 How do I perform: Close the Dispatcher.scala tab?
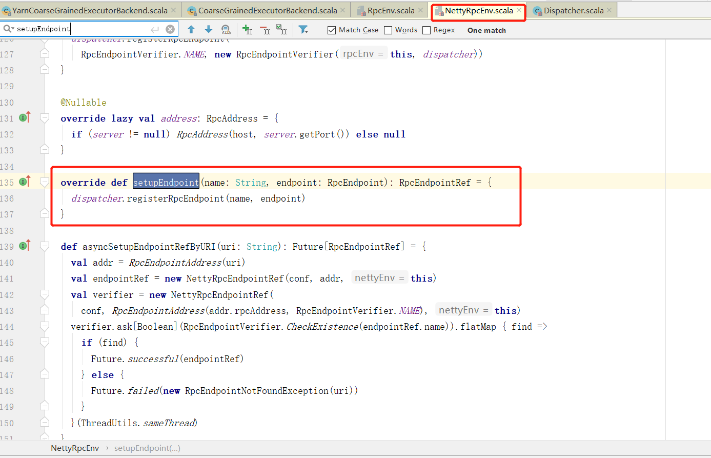coord(609,10)
